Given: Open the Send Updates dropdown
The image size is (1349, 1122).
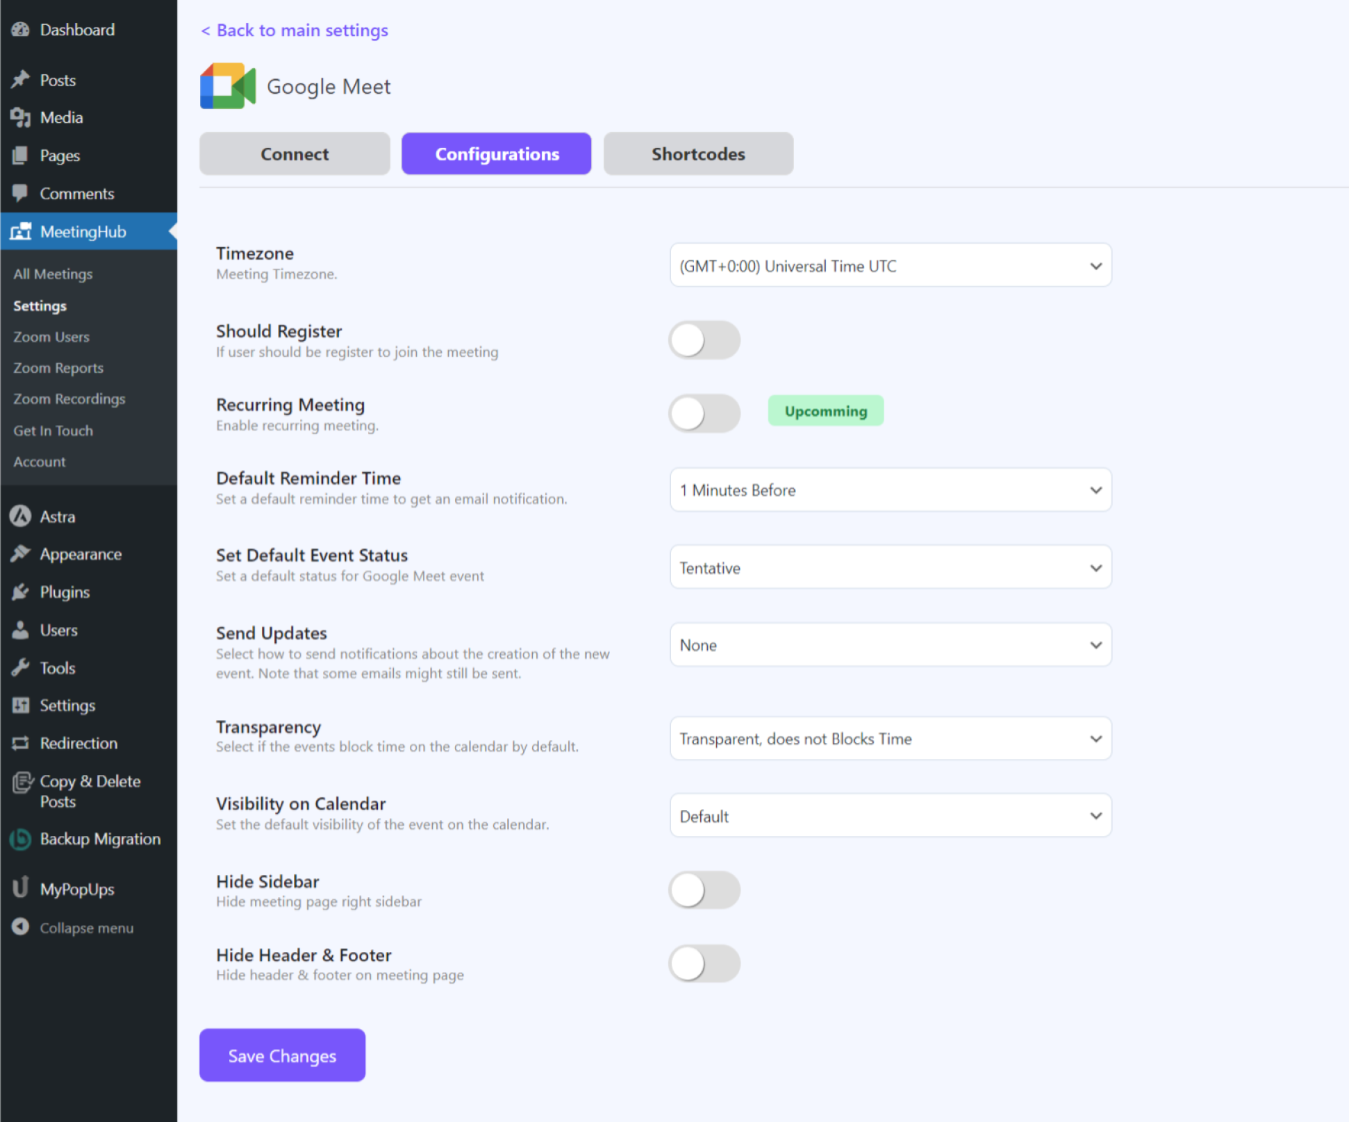Looking at the screenshot, I should pyautogui.click(x=891, y=645).
